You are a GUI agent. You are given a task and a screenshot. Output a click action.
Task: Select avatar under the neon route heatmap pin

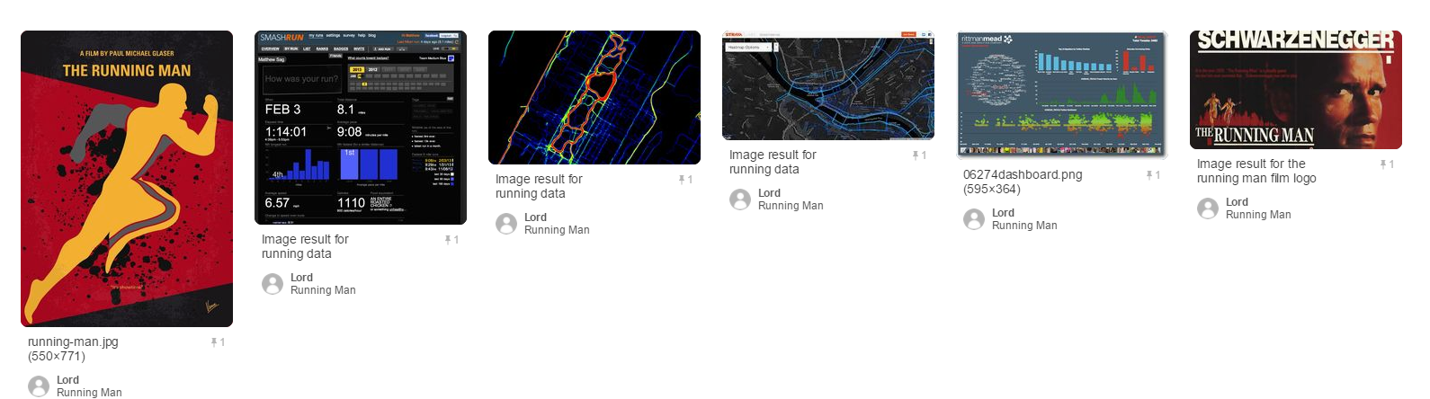pyautogui.click(x=506, y=224)
